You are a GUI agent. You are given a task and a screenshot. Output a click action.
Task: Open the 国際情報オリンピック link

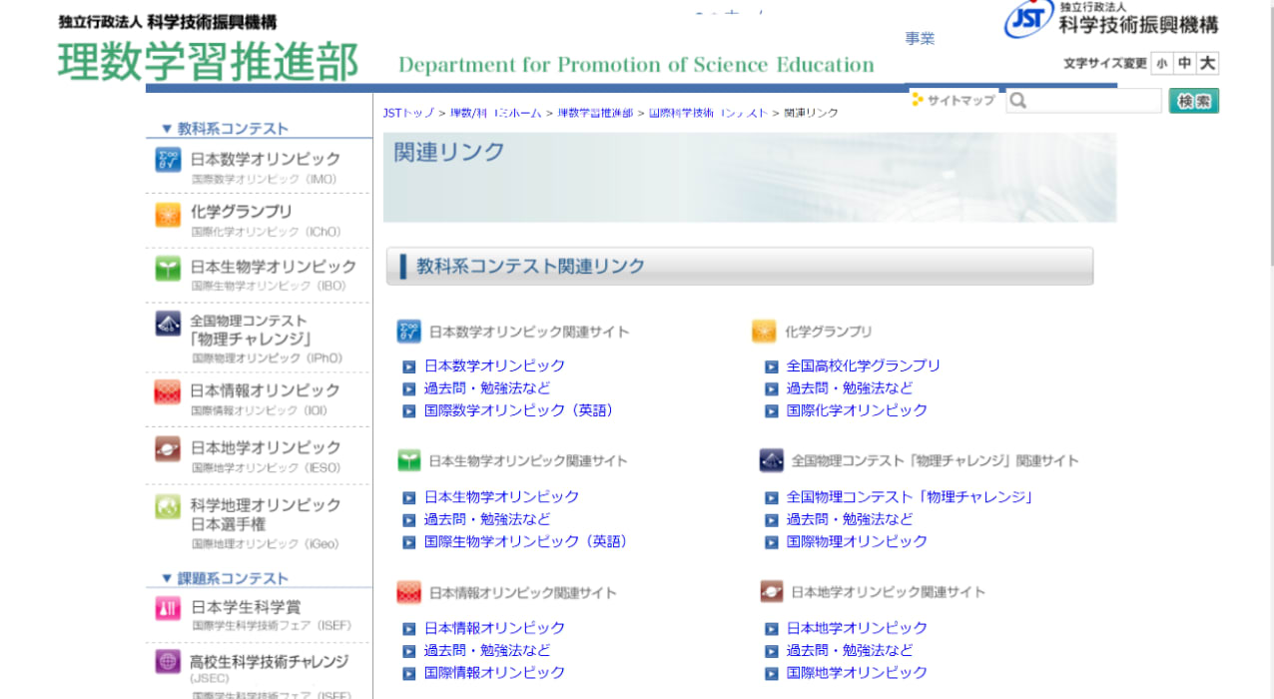[x=494, y=673]
